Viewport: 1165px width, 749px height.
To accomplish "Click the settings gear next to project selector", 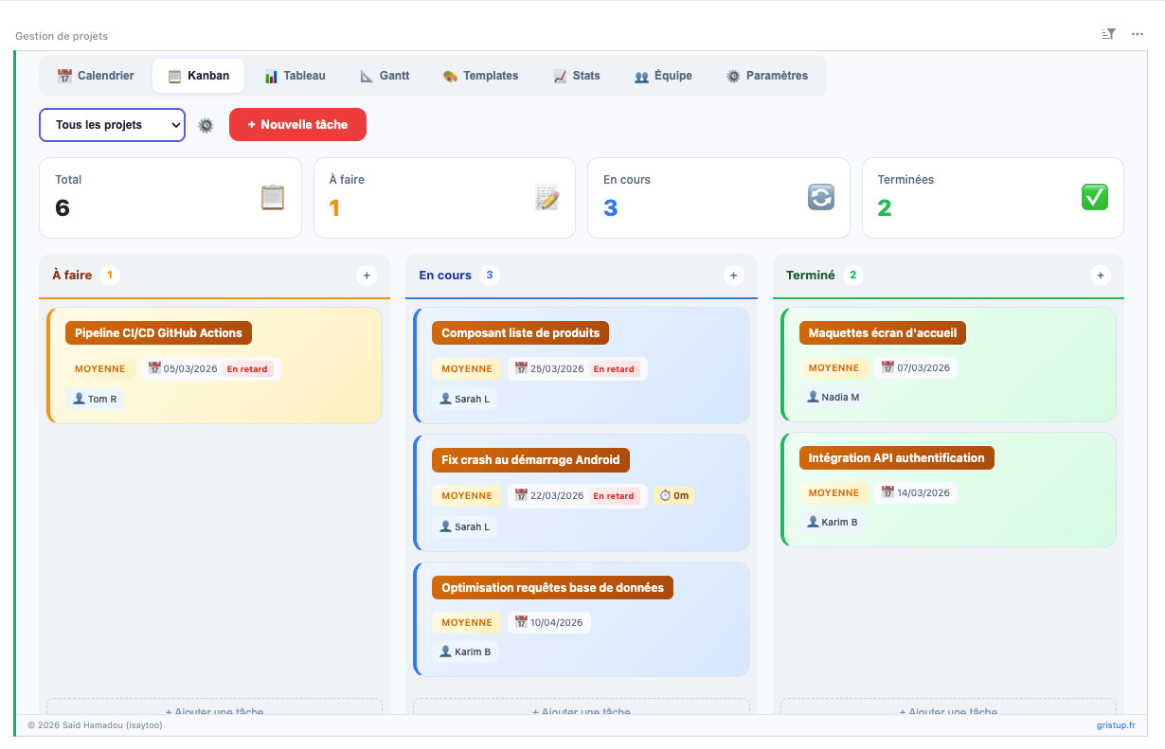I will tap(206, 124).
